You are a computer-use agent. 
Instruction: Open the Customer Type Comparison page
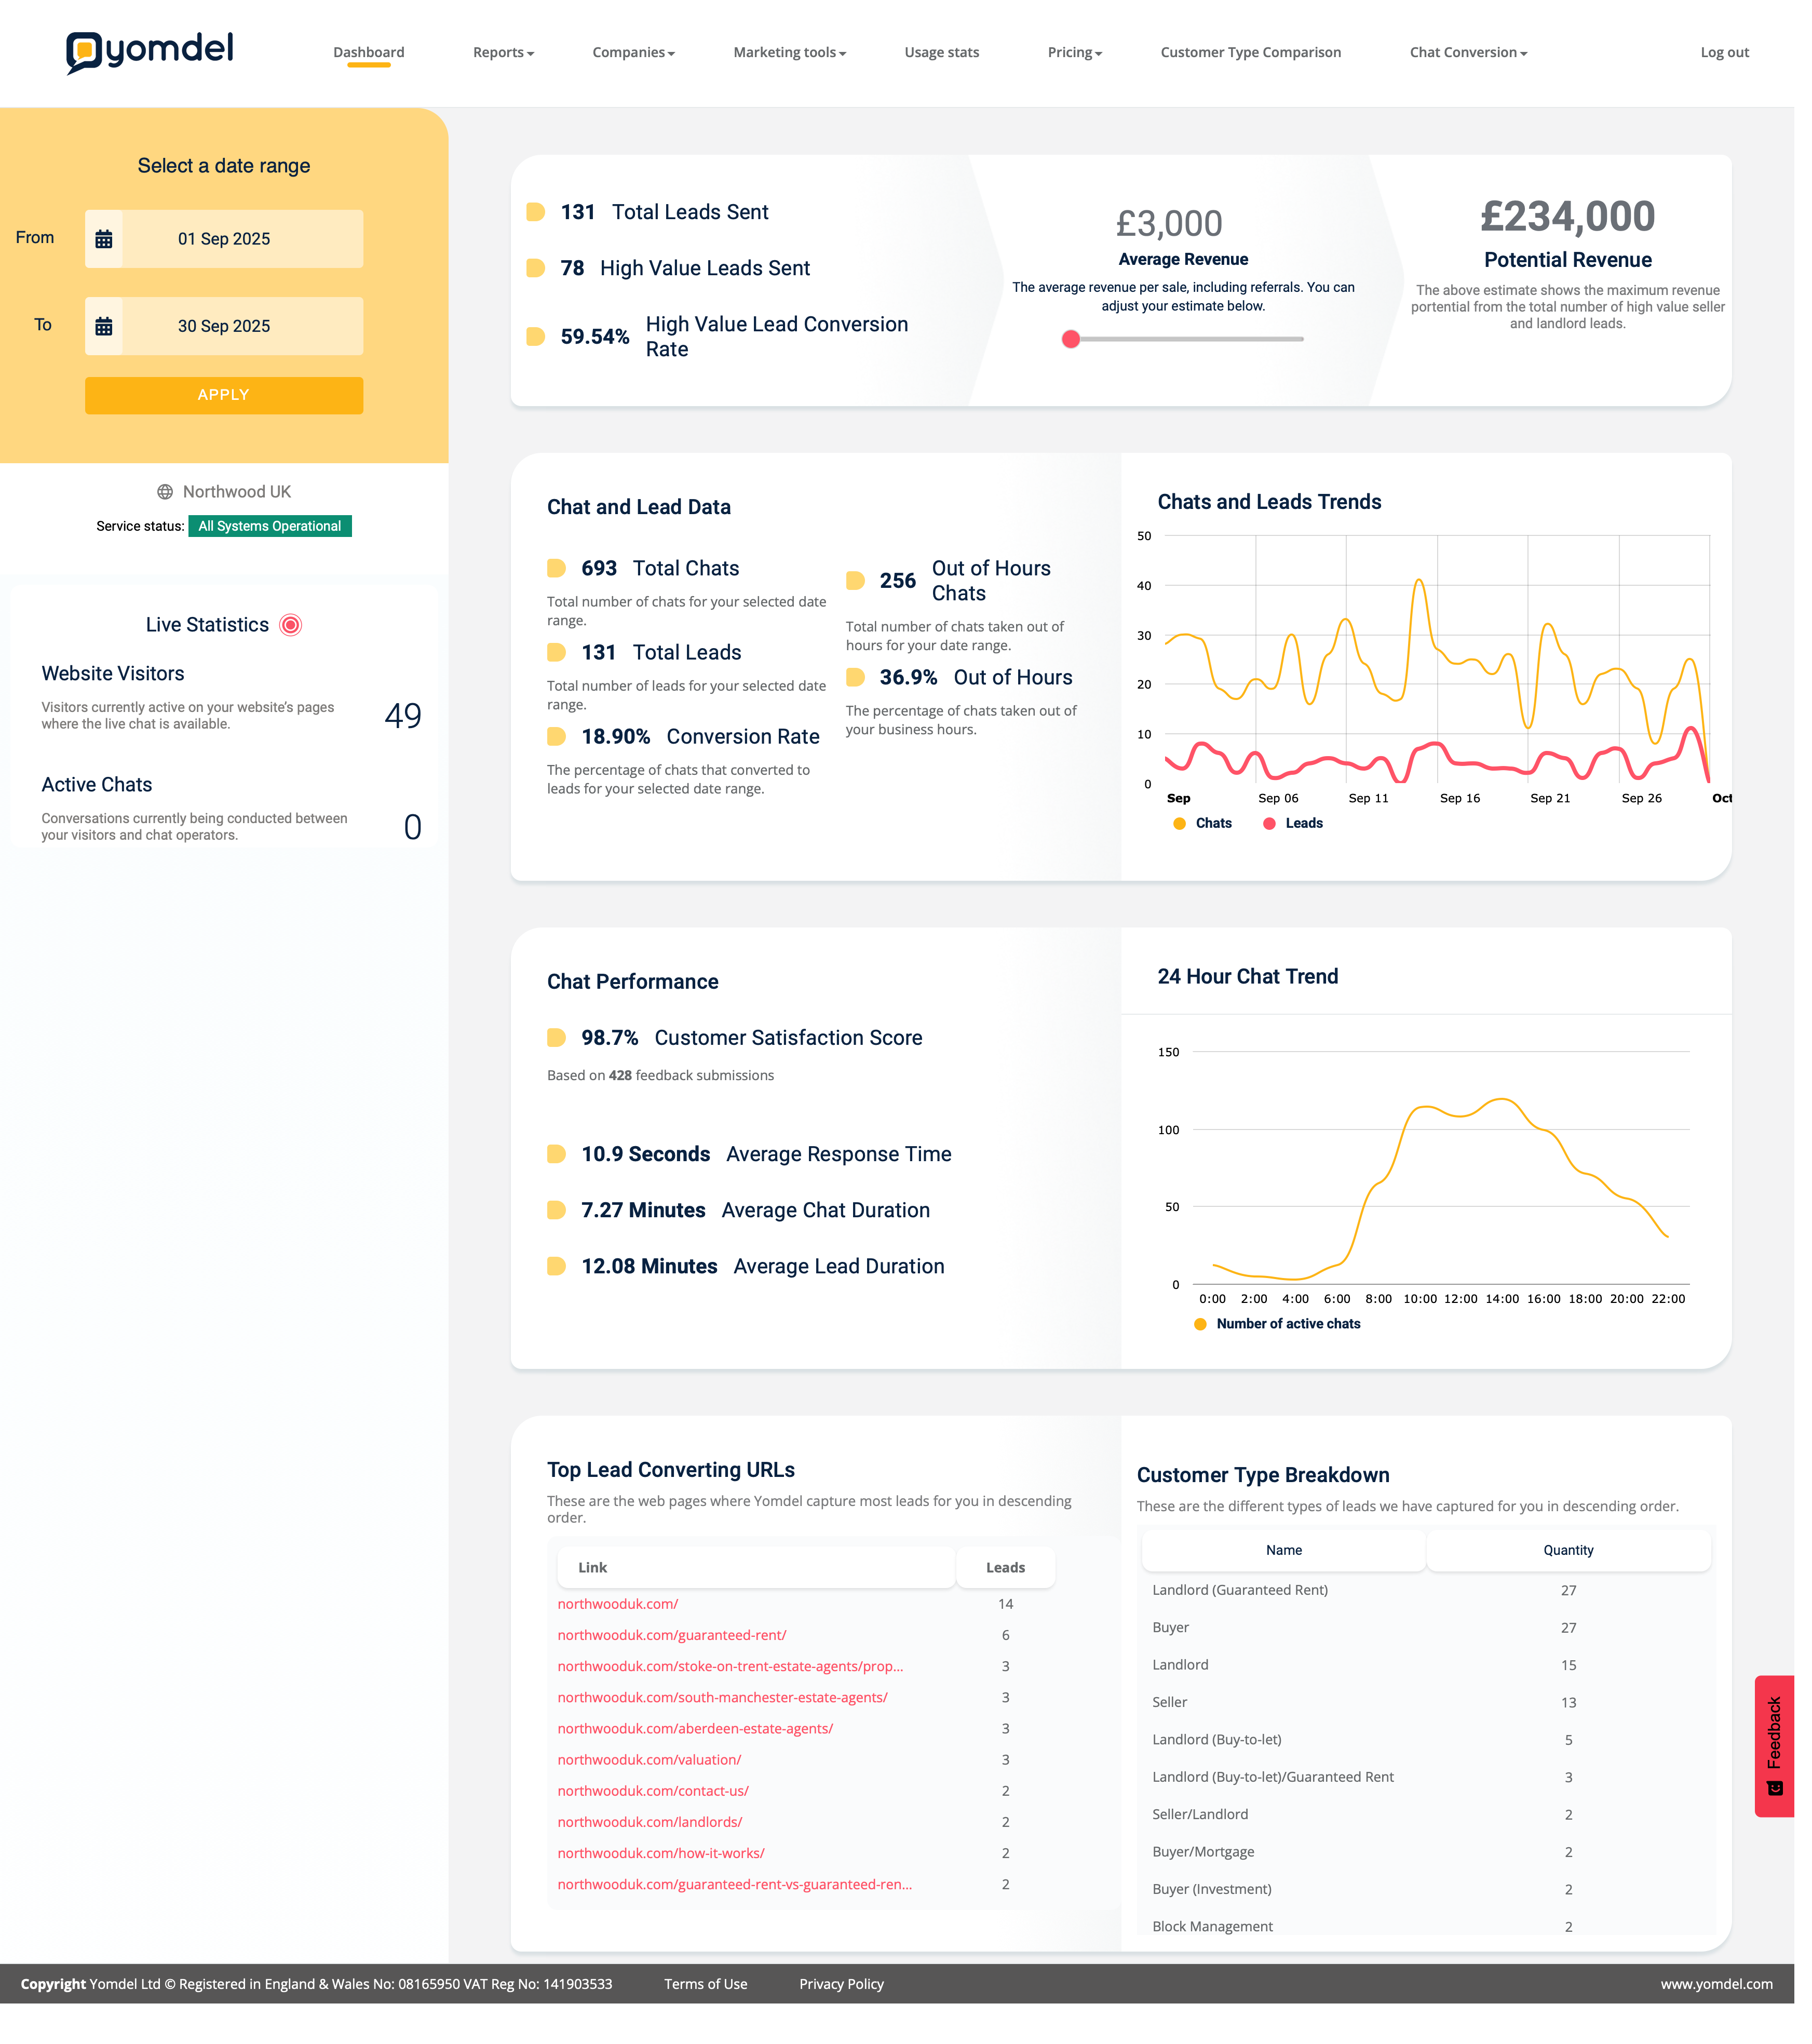point(1250,53)
